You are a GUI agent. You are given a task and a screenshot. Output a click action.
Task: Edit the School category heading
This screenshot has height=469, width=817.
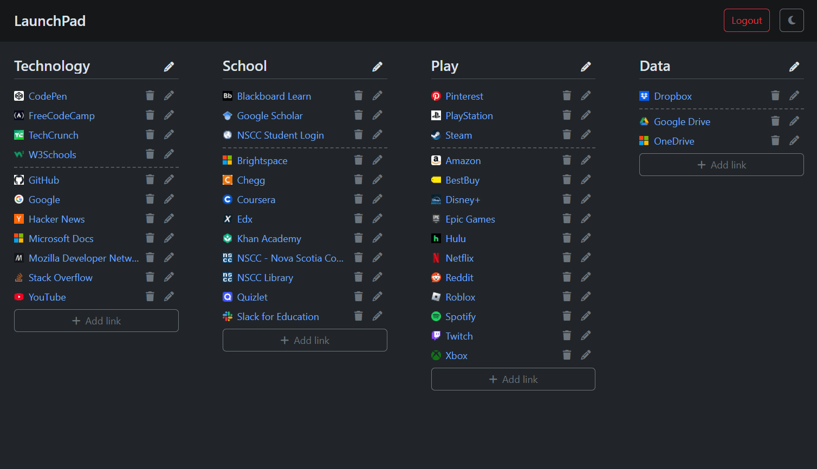tap(378, 67)
